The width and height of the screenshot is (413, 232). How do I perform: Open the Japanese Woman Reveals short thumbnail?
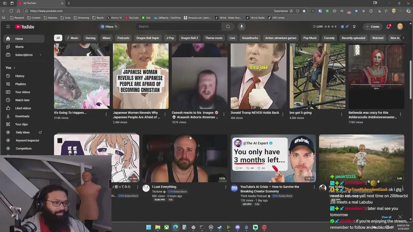pos(141,76)
